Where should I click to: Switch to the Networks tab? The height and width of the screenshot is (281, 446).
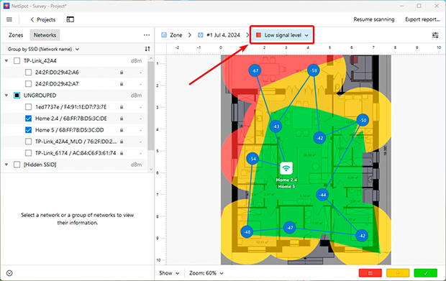45,35
